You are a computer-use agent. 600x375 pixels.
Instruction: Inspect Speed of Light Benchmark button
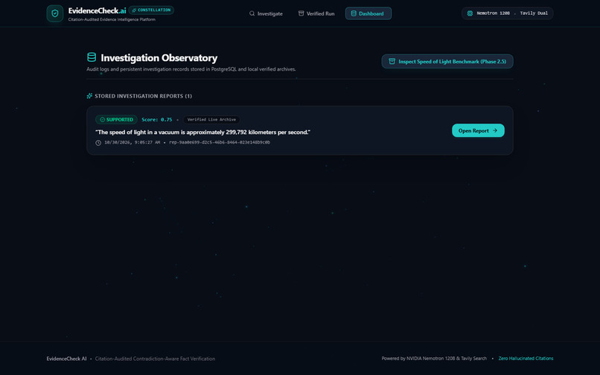(x=447, y=61)
